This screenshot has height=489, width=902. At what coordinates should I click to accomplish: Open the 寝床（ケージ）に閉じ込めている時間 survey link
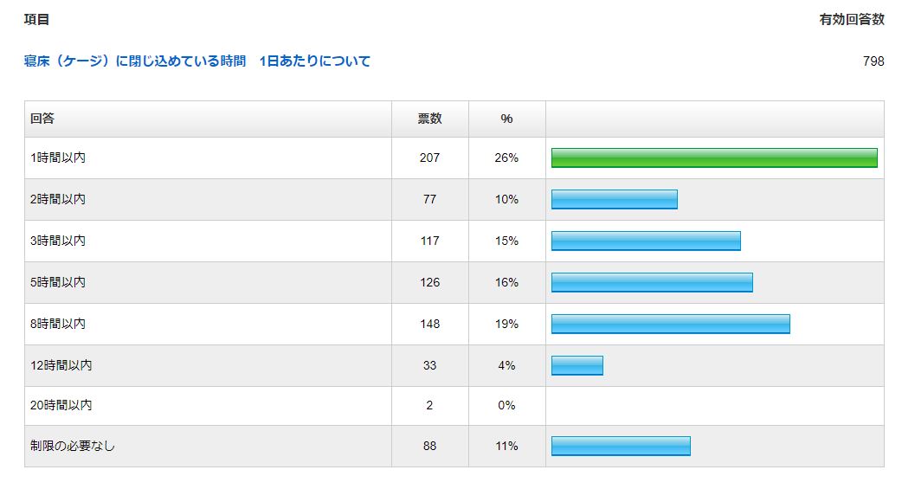[197, 61]
